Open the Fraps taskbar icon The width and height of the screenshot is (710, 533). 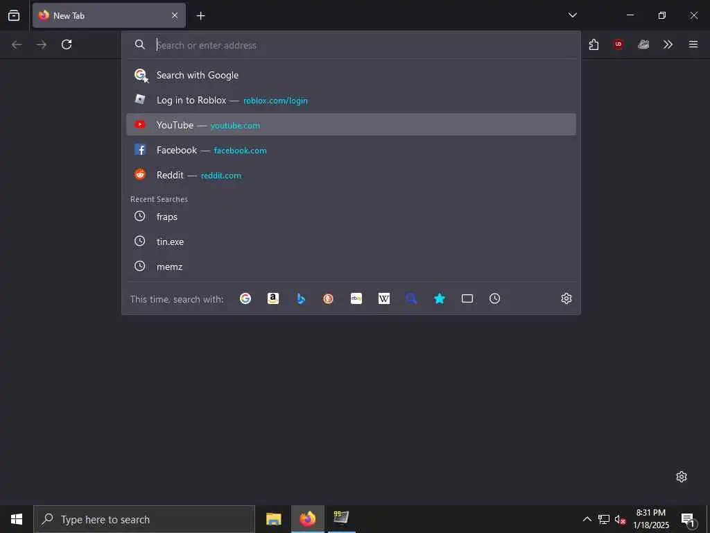(341, 519)
